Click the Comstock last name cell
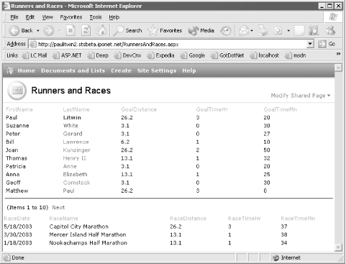The height and width of the screenshot is (264, 346). point(77,183)
